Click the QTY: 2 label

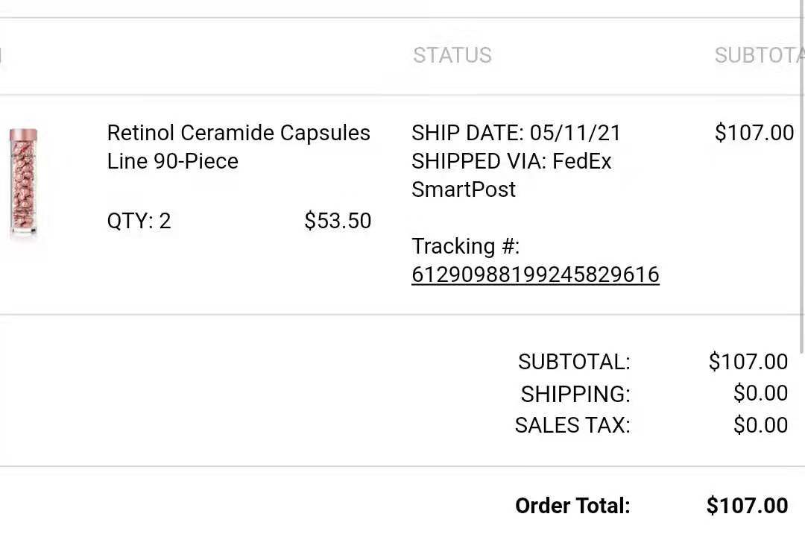(x=139, y=221)
